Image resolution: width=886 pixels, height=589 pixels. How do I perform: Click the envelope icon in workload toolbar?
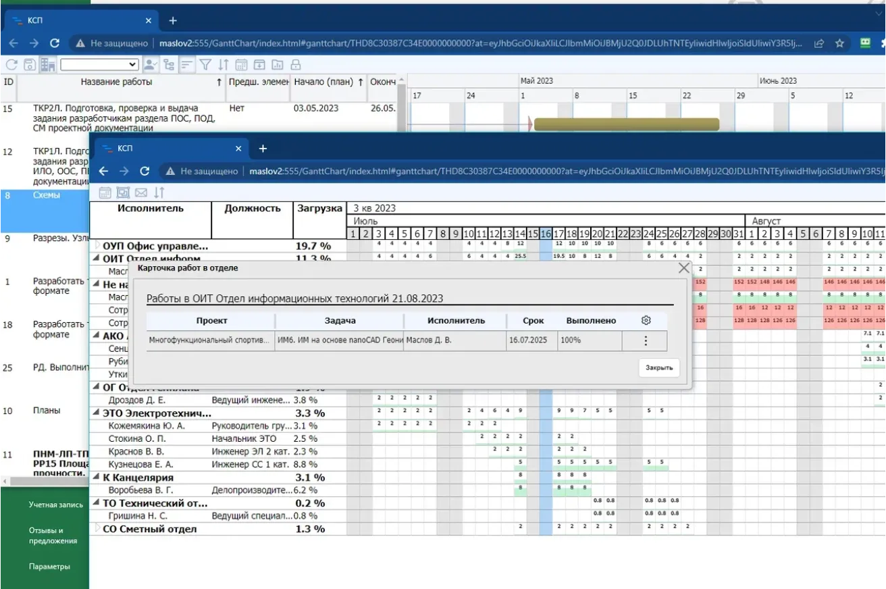click(141, 193)
